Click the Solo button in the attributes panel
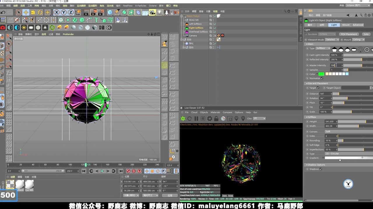 pos(366,34)
